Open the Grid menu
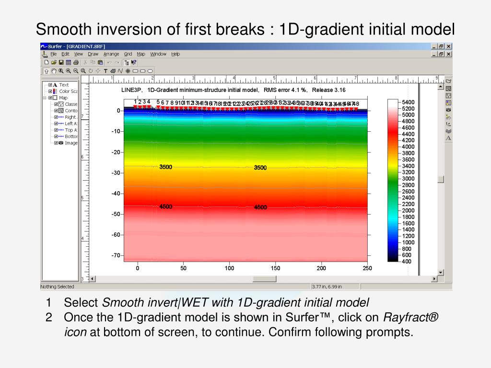This screenshot has width=491, height=368. pyautogui.click(x=128, y=54)
